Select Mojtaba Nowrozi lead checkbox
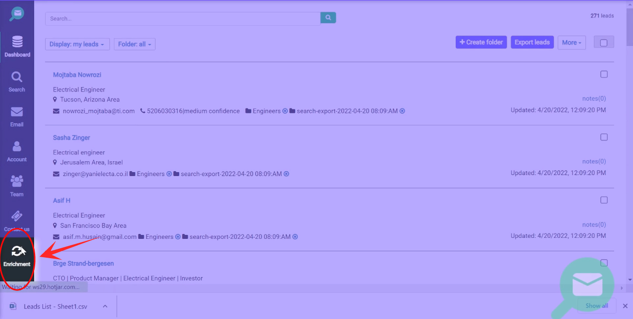Image resolution: width=633 pixels, height=319 pixels. pos(604,74)
